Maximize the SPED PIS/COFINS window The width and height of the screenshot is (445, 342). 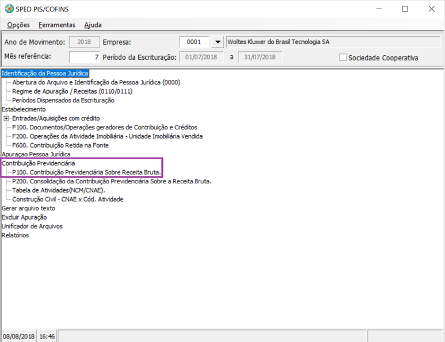[x=405, y=9]
